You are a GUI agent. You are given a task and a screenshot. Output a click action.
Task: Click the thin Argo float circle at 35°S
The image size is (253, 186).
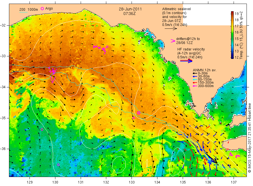134,118
